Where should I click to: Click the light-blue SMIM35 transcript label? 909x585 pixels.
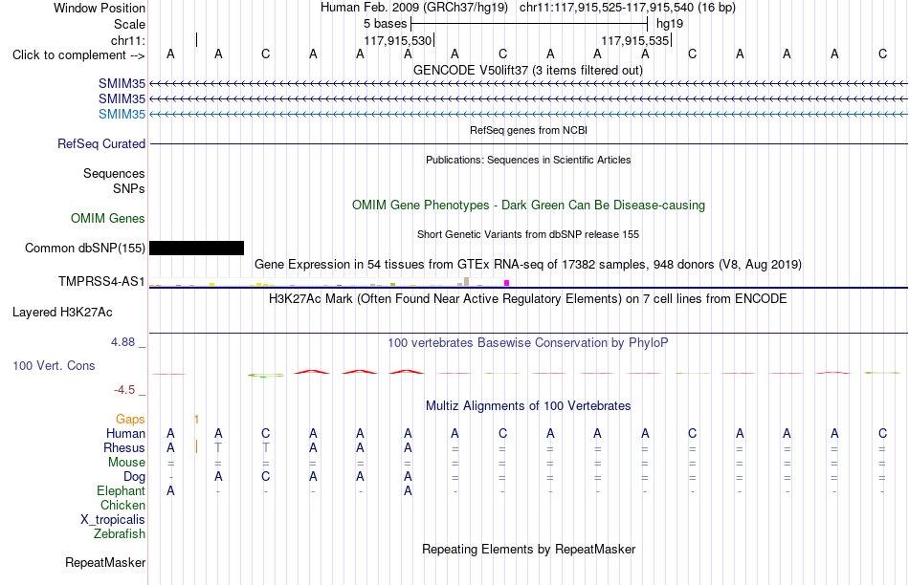pyautogui.click(x=122, y=114)
